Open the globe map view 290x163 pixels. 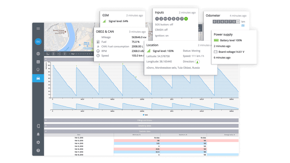click(x=38, y=54)
